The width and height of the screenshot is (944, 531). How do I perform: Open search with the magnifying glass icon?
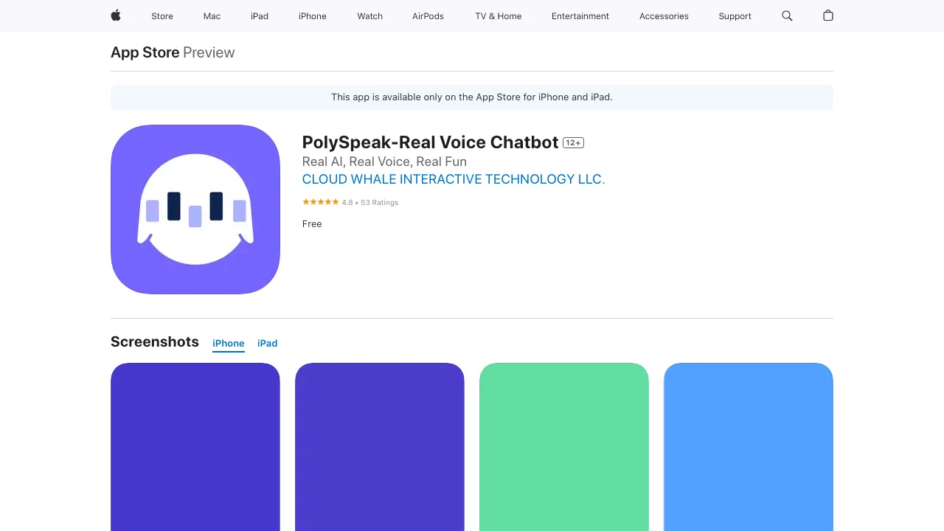click(787, 16)
